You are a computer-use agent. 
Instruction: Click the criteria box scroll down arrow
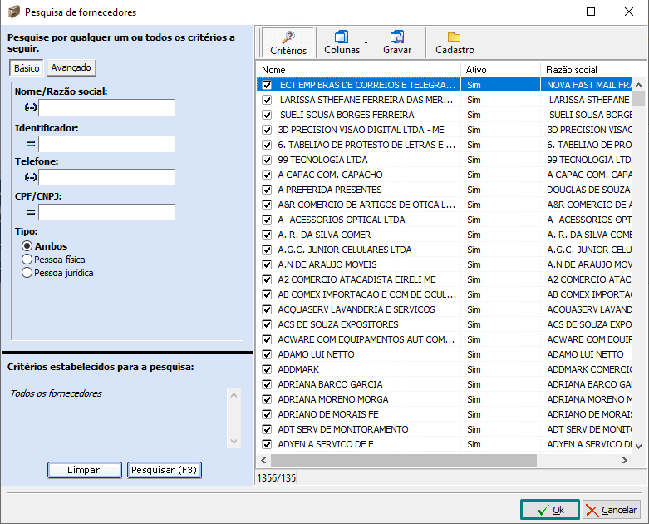point(234,442)
